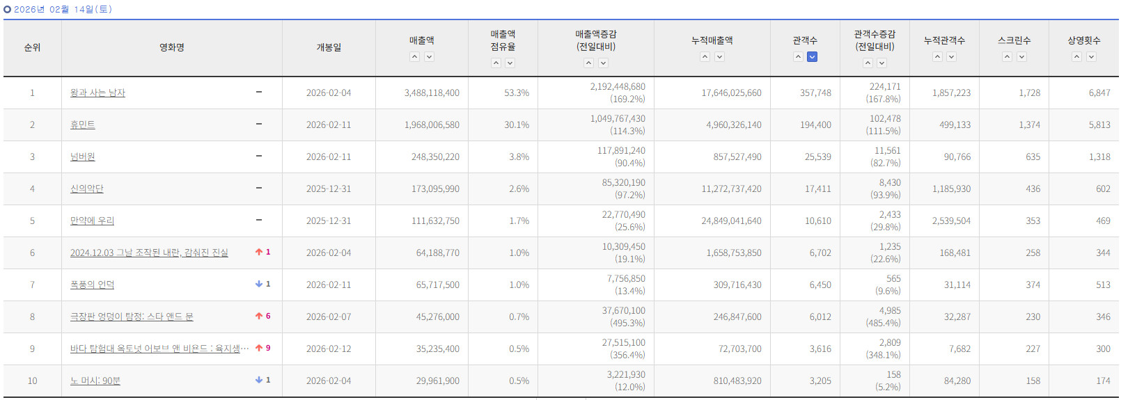Click rank-down indicator beside 노 머시: 90분
Viewport: 1121px width, 400px height.
click(263, 380)
